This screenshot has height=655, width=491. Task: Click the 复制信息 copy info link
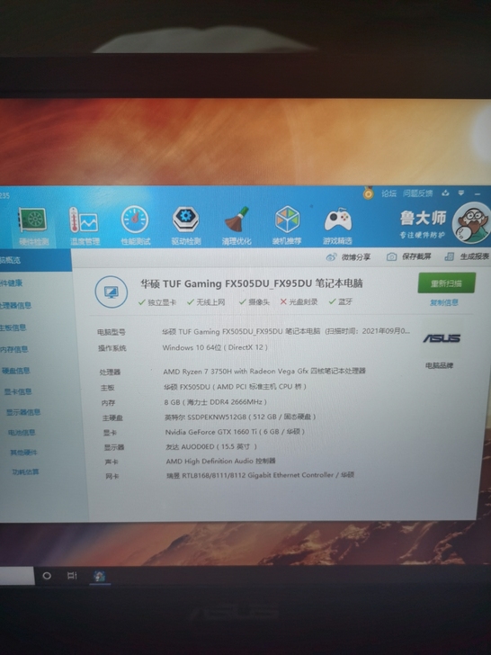tap(444, 302)
